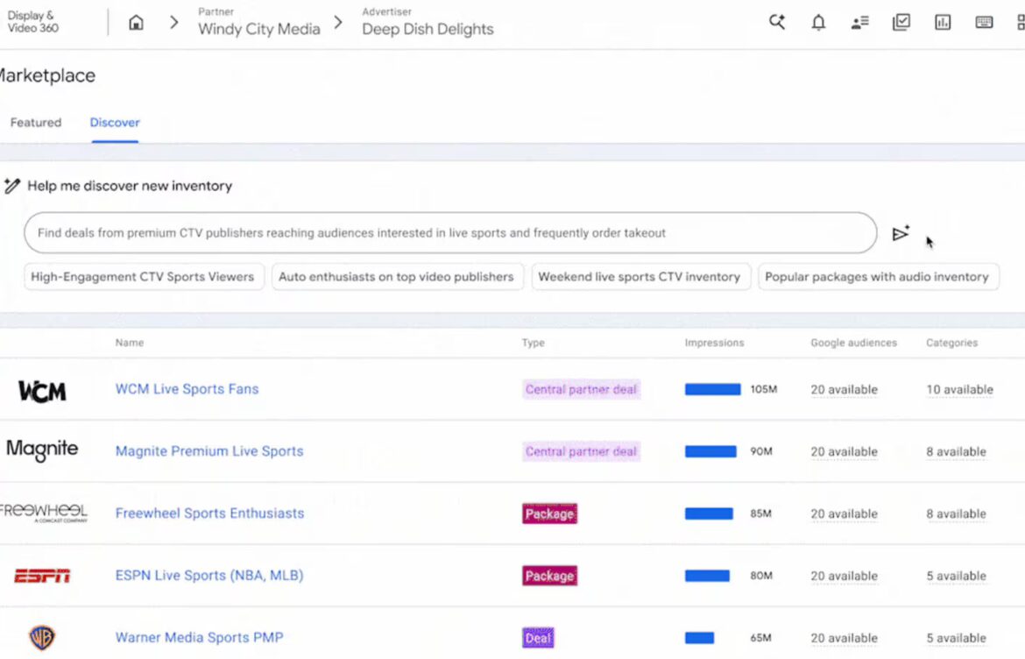
Task: Click Help me discover new inventory heading
Action: tap(130, 187)
